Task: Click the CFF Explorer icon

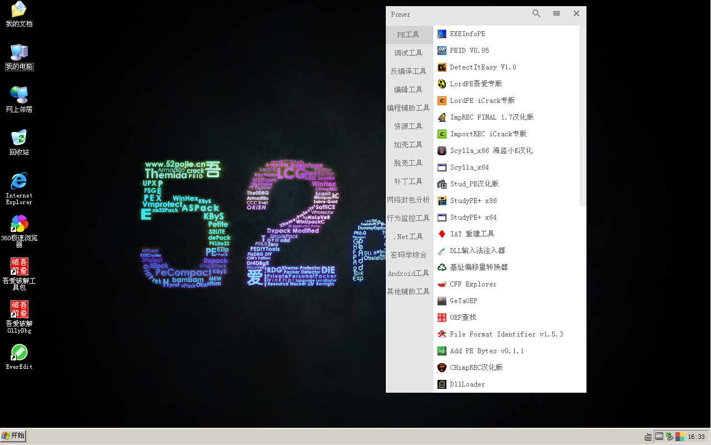Action: (442, 284)
